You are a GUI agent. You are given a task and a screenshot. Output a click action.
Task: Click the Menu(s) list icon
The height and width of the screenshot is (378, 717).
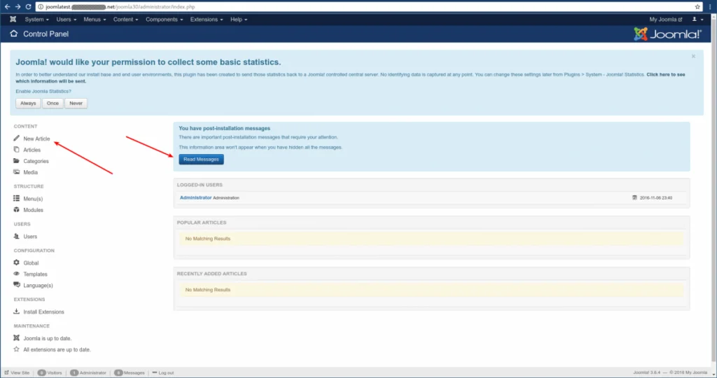coord(17,198)
